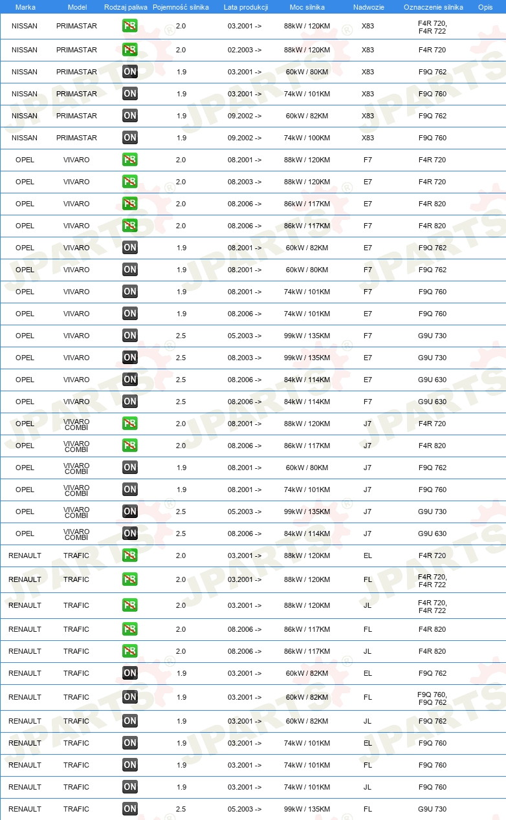The height and width of the screenshot is (820, 506).
Task: Select the ON icon for Opel Vivaro 08.2006 F9Q 760 E7
Action: [130, 314]
